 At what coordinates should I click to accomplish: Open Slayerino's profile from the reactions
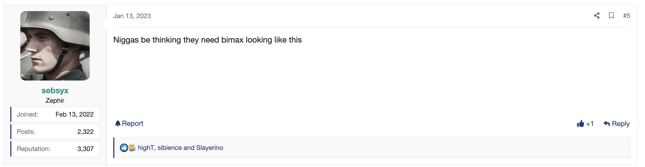[x=209, y=148]
